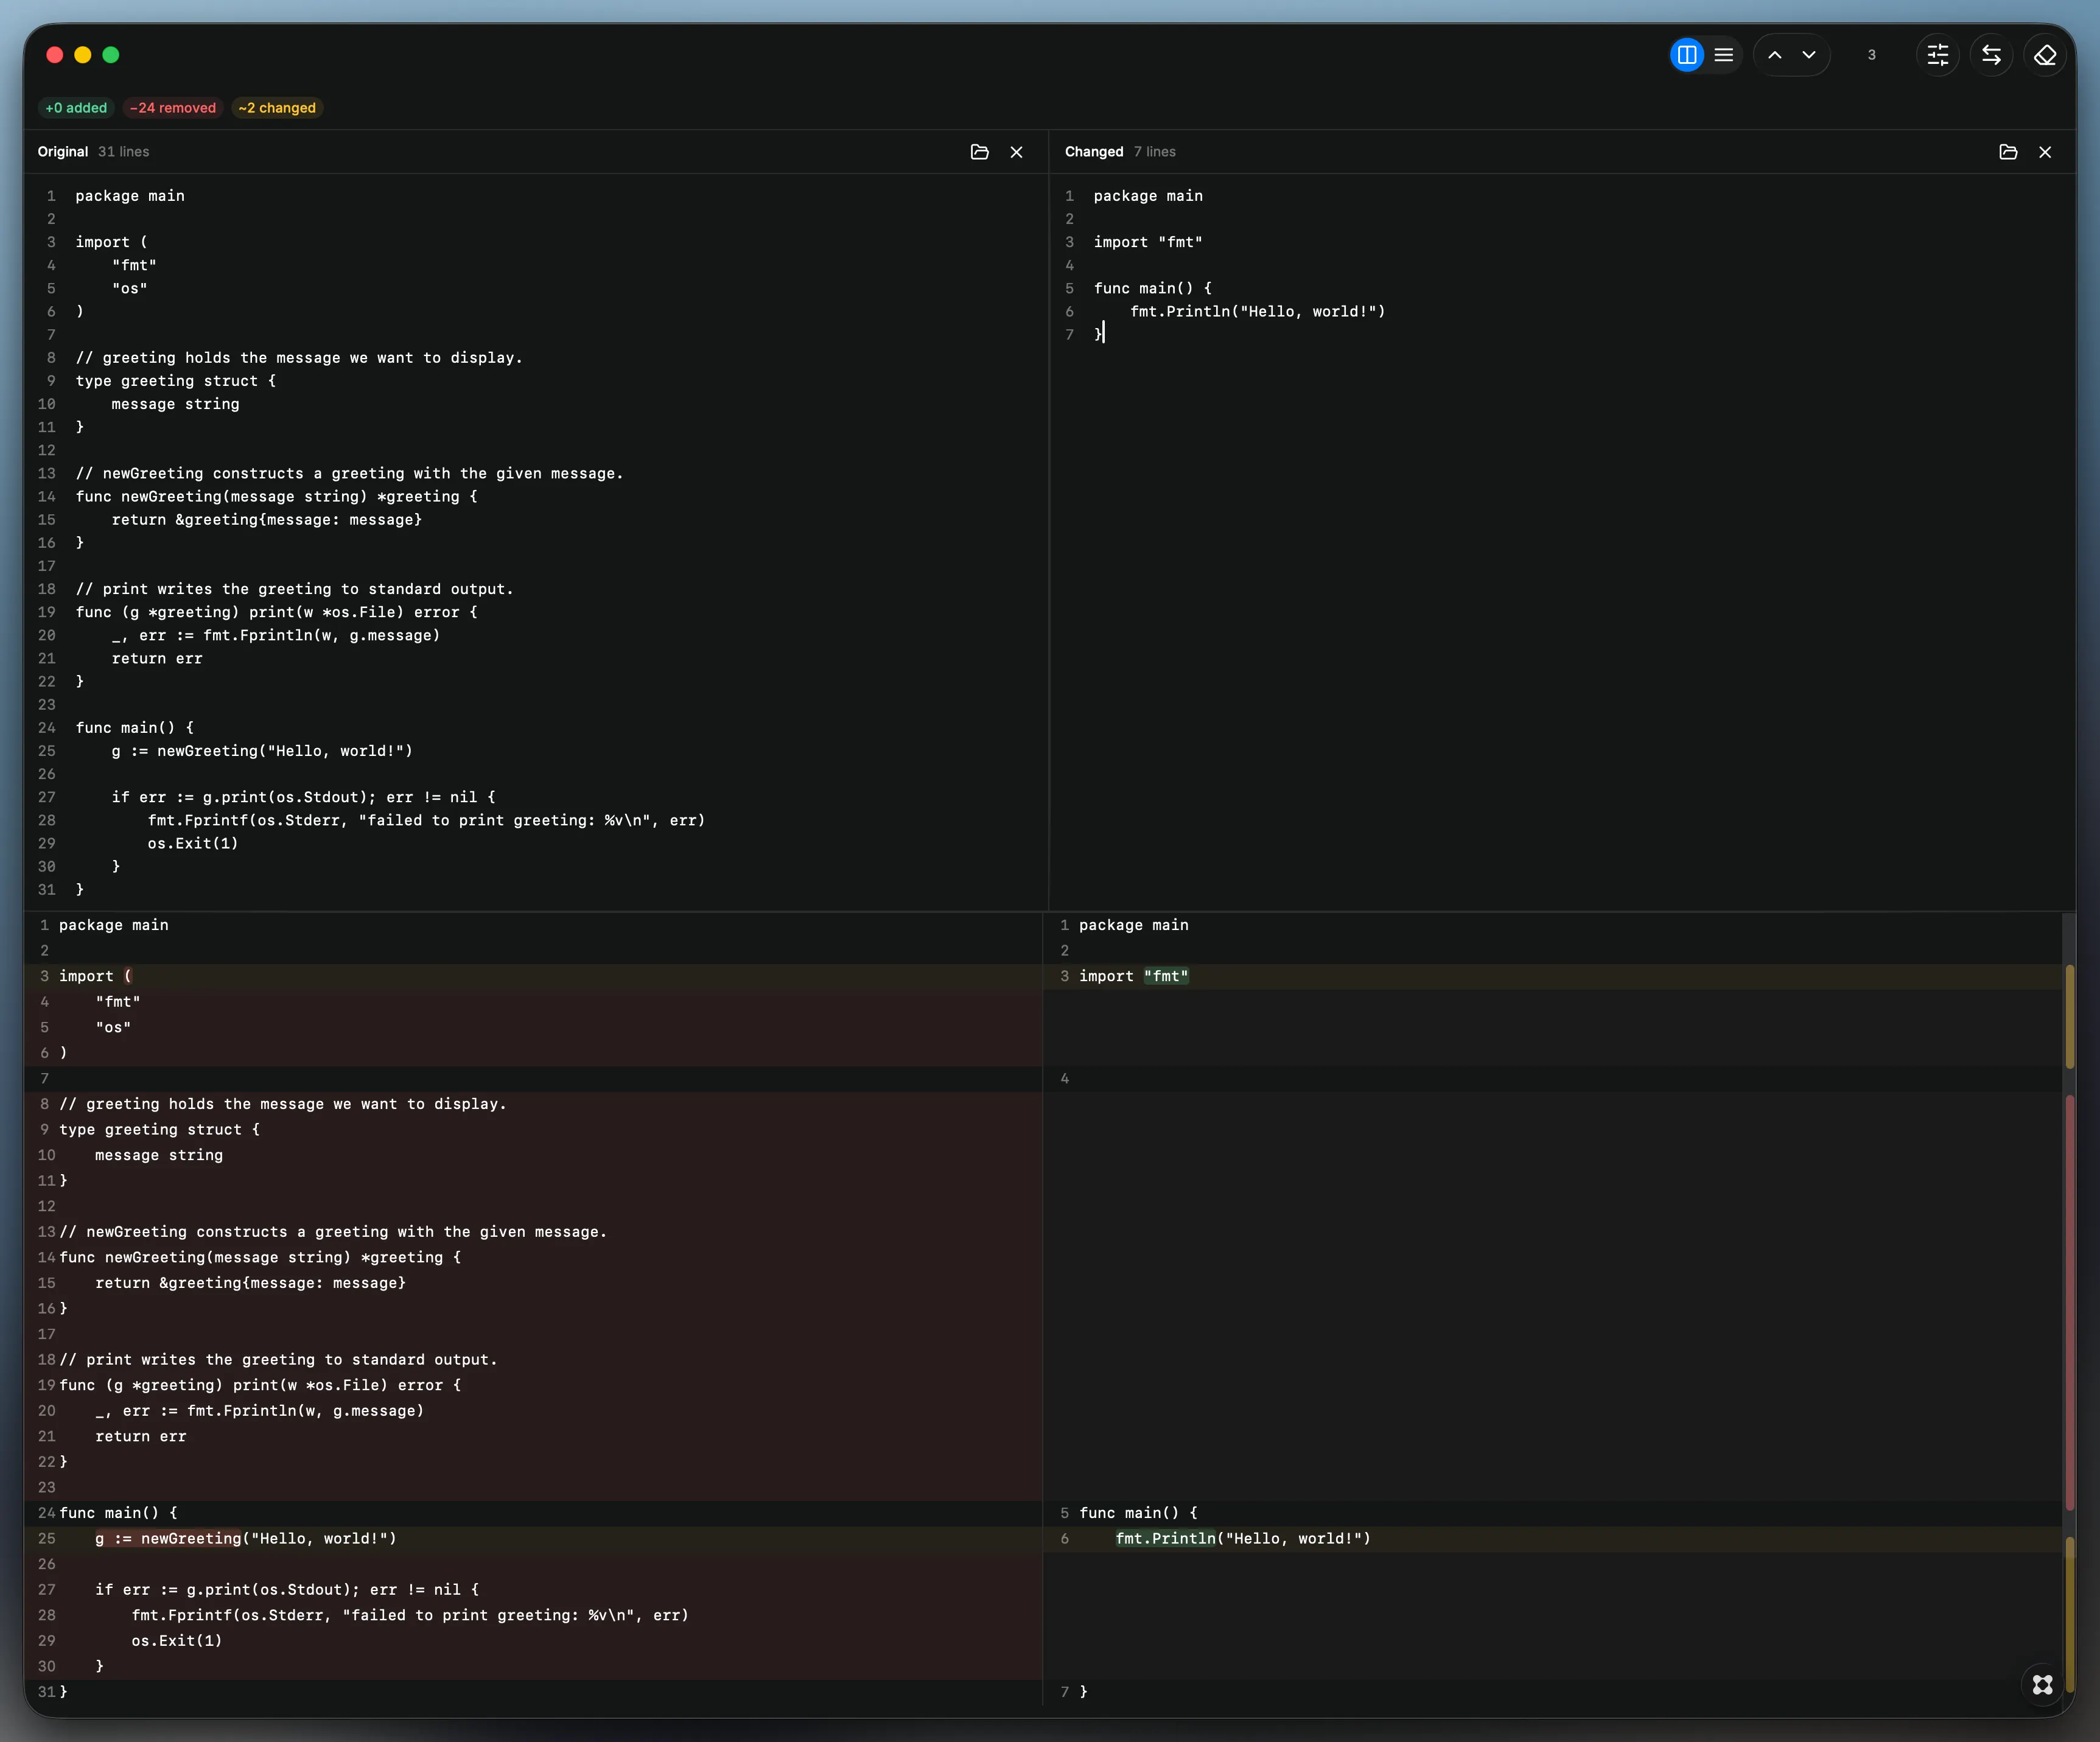Click the green zoom window button
The height and width of the screenshot is (1742, 2100).
click(x=111, y=55)
